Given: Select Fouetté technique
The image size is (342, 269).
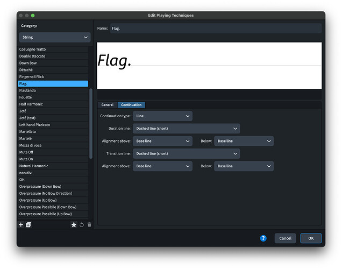Looking at the screenshot, I should 53,97.
